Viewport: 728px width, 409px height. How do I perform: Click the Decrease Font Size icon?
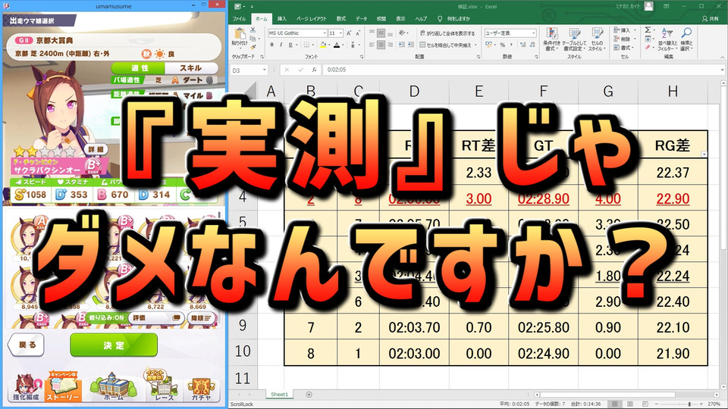[358, 33]
